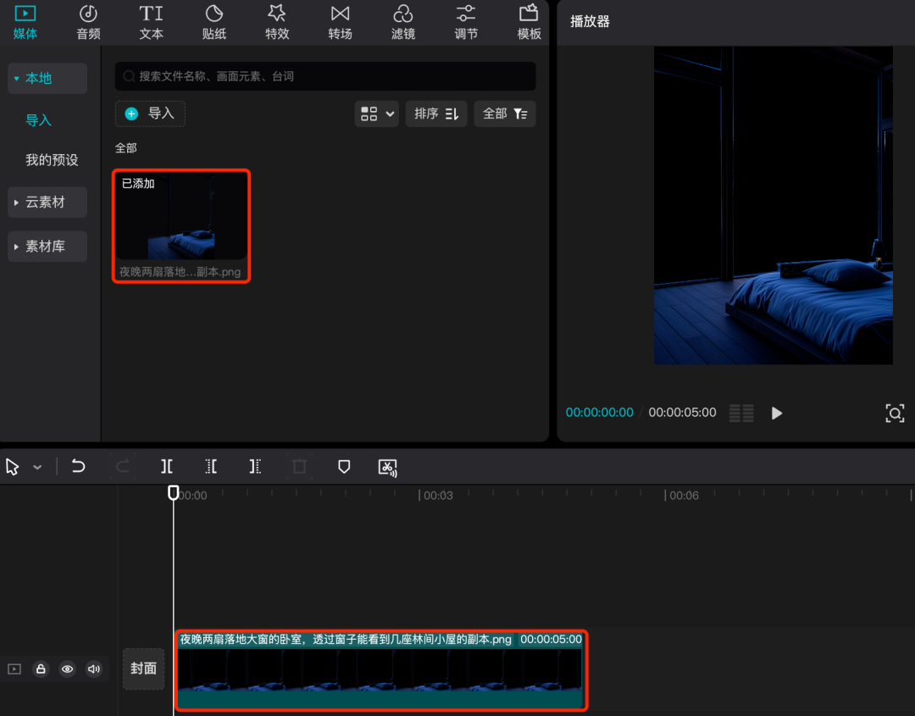Open 我的预设 my presets
The height and width of the screenshot is (716, 915).
click(x=52, y=160)
